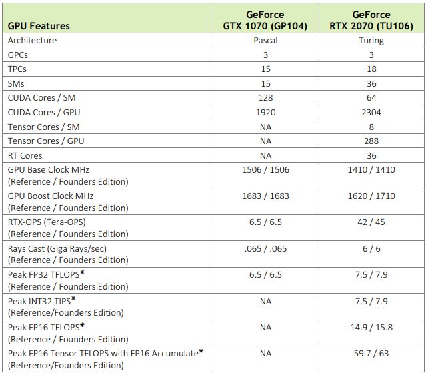This screenshot has width=428, height=377.
Task: Click the Pascal architecture cell
Action: pos(266,40)
